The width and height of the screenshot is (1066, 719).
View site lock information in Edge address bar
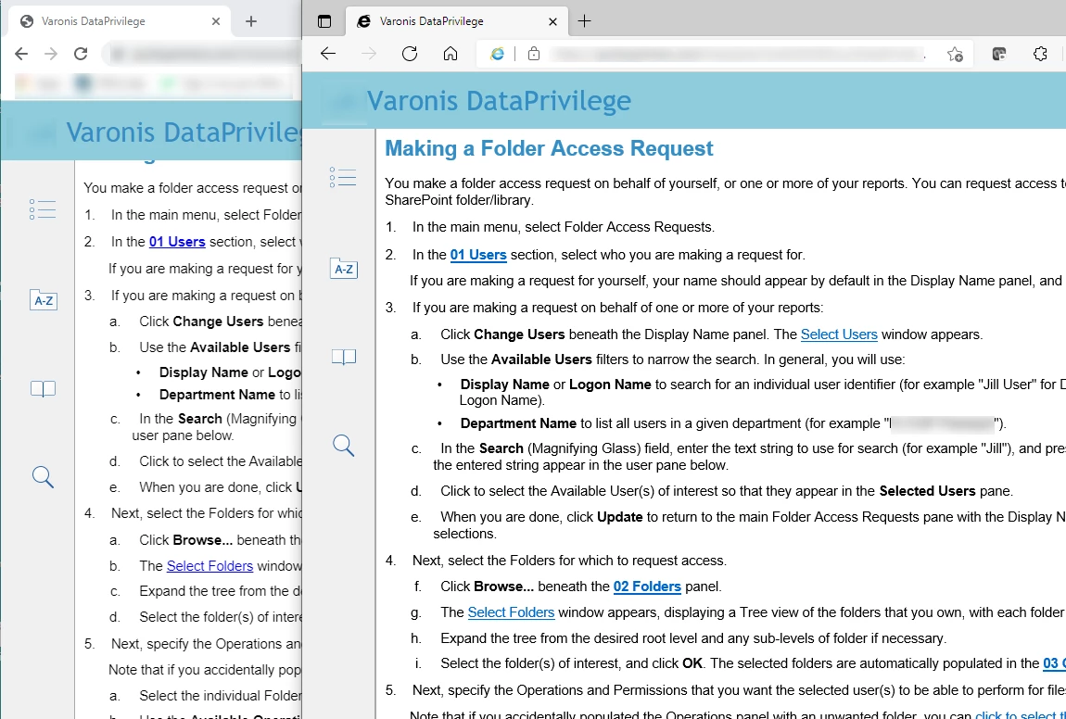pyautogui.click(x=534, y=54)
